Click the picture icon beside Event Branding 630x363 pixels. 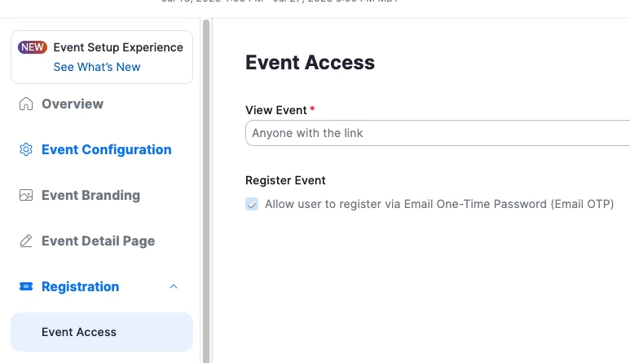pos(26,196)
